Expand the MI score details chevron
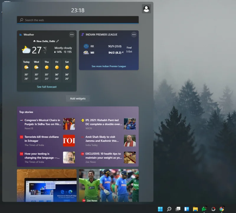Viewport: 236px width, 213px height. click(123, 52)
